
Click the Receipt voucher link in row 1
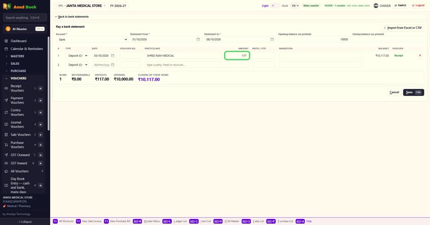(399, 55)
